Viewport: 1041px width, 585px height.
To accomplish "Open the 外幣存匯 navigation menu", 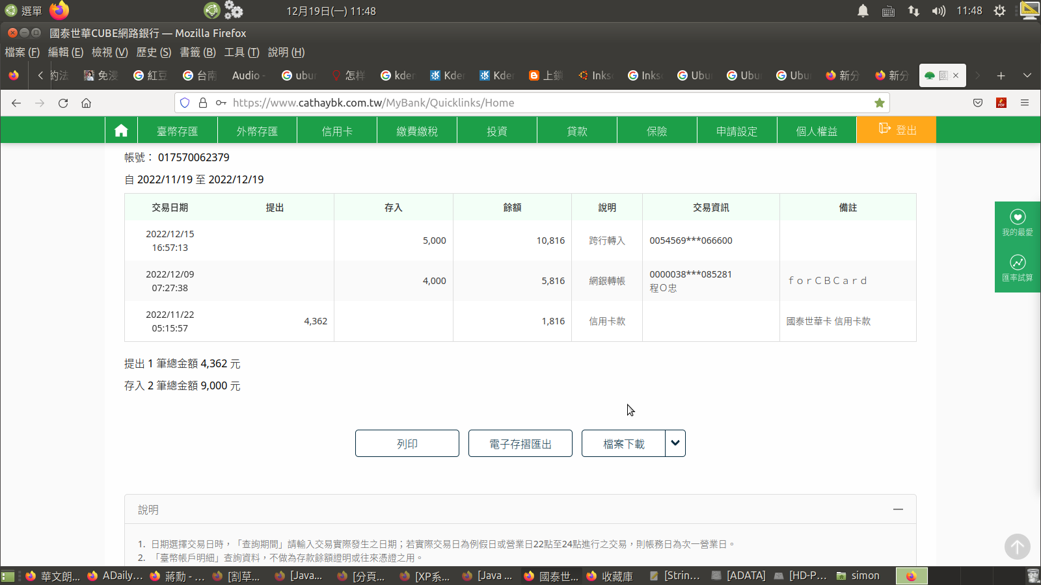I will 257,131.
